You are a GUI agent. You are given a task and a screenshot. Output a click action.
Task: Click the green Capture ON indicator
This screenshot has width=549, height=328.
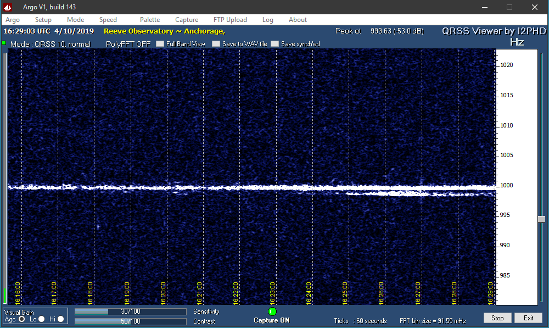click(272, 312)
